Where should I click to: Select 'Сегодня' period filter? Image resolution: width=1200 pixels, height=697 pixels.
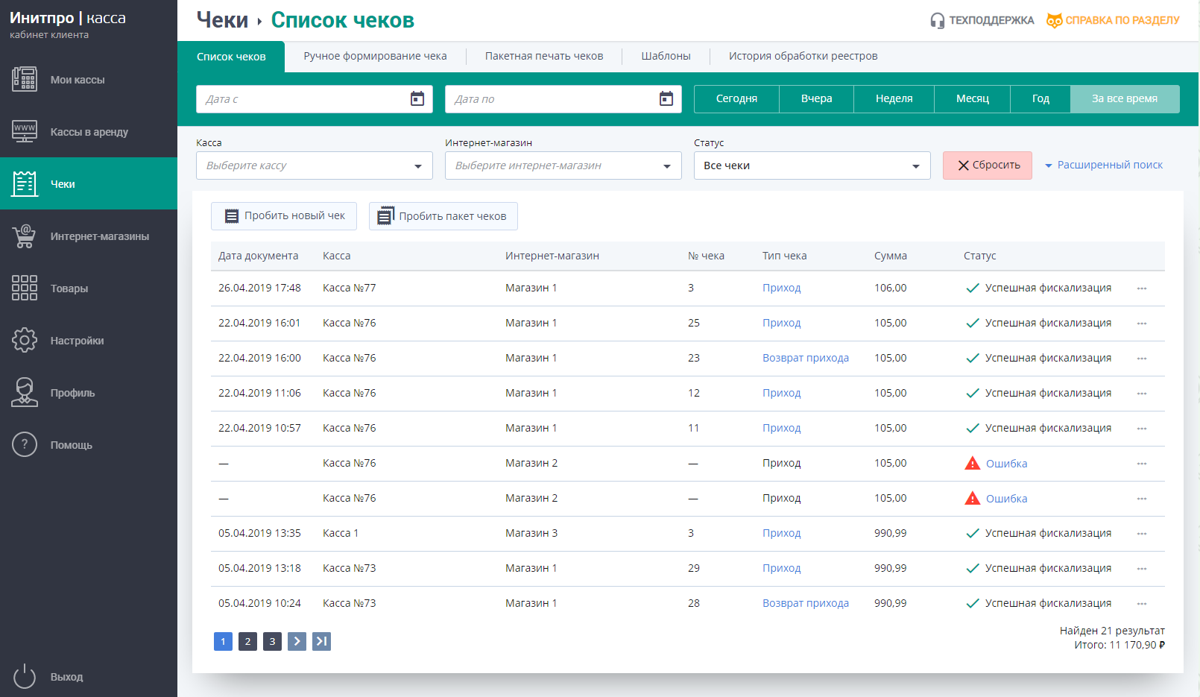[736, 98]
